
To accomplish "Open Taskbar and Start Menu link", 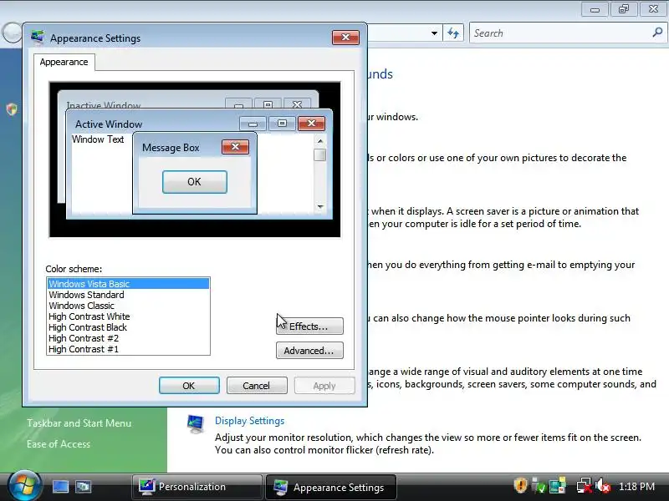I will point(79,423).
